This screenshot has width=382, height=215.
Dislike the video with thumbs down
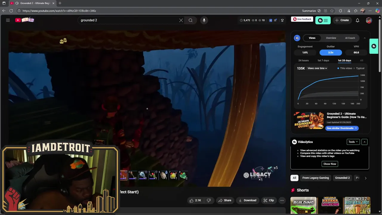209,200
